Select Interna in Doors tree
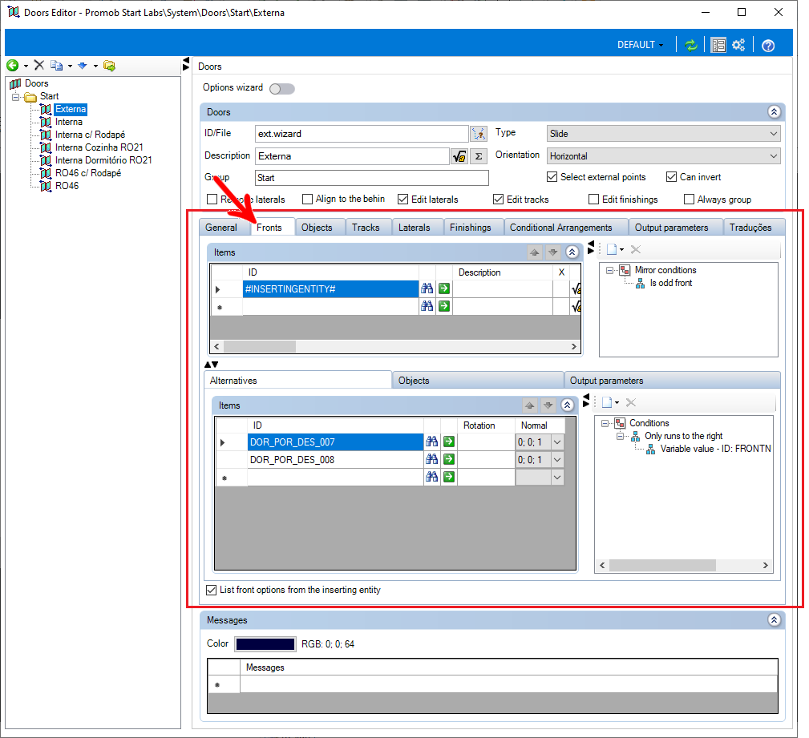This screenshot has width=809, height=738. [69, 122]
